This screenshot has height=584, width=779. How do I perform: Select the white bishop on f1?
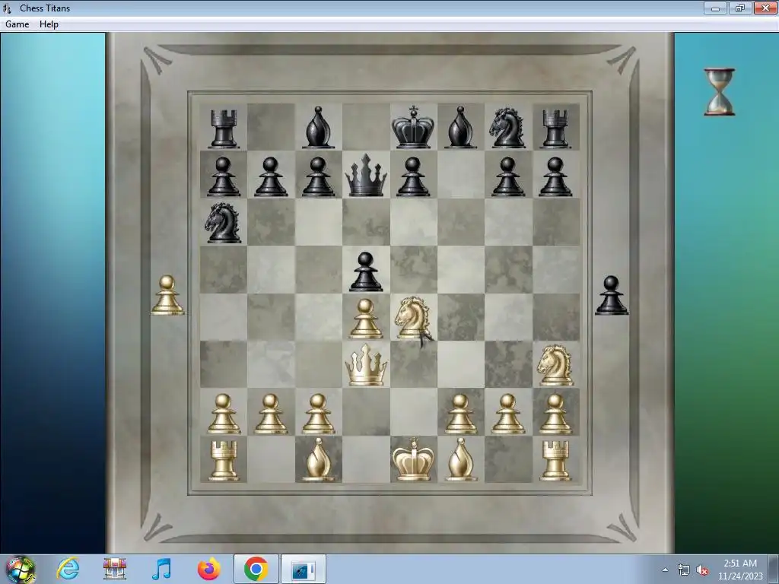[460, 460]
